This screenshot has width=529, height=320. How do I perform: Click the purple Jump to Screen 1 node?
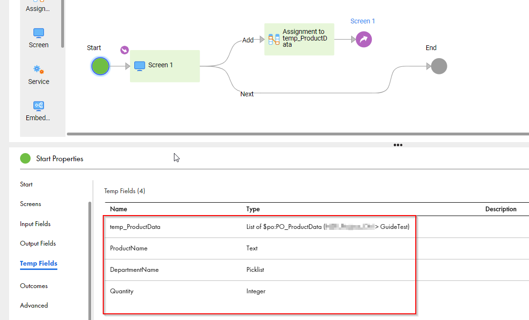click(x=364, y=40)
